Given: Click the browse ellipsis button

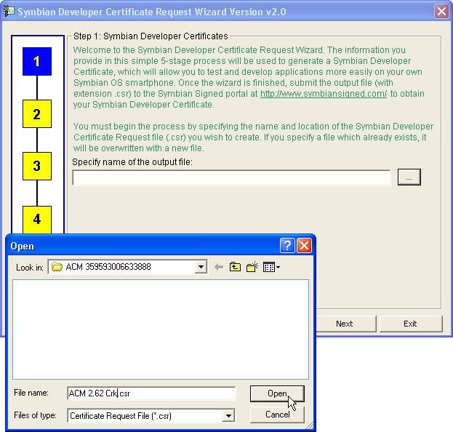Looking at the screenshot, I should (x=409, y=177).
